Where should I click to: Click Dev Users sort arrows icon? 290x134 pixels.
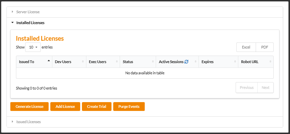coord(83,62)
